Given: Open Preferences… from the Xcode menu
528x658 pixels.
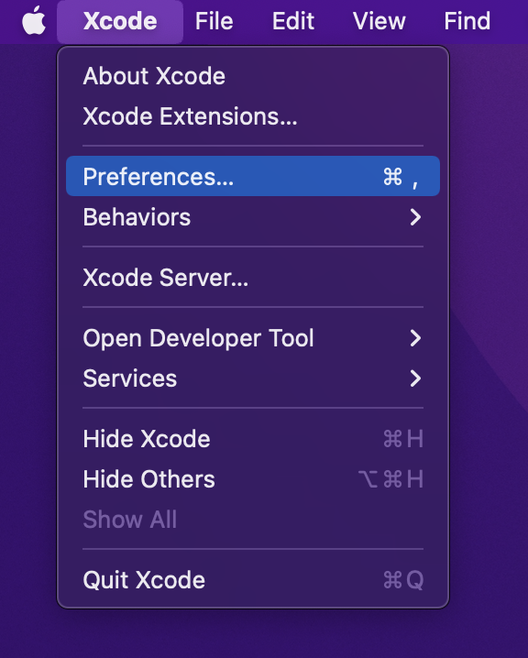Looking at the screenshot, I should [x=253, y=176].
